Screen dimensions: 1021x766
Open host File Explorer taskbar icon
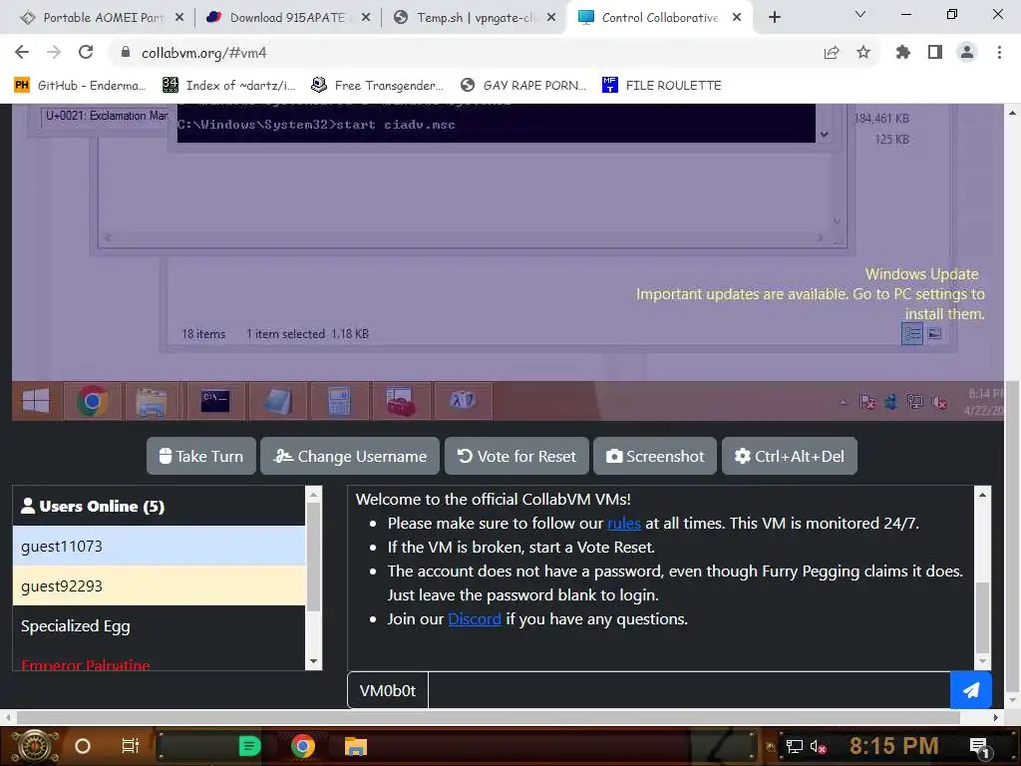click(356, 746)
